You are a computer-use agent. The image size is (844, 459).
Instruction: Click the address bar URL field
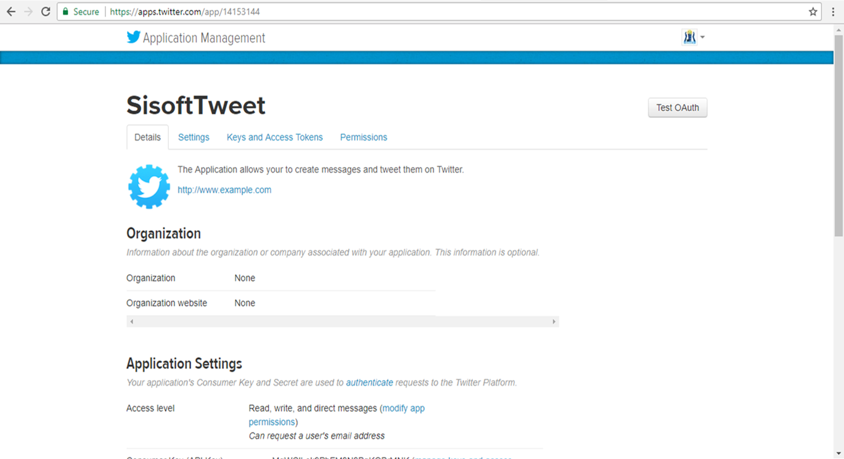click(432, 12)
